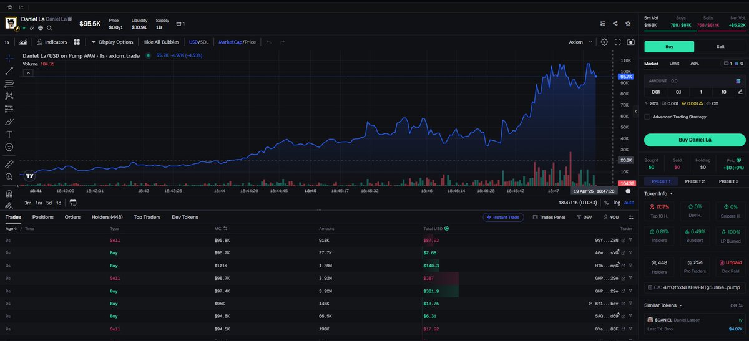This screenshot has width=749, height=341.
Task: Click the top-left bookmark star icon
Action: 9,7
